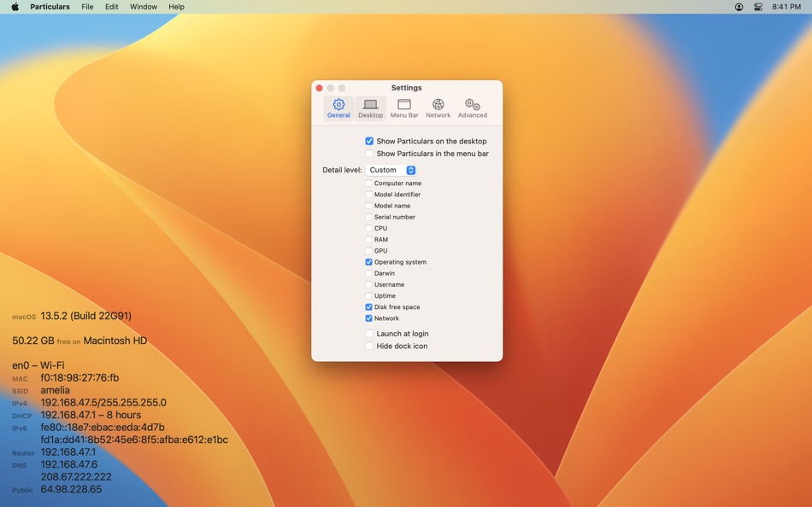
Task: Click the macOS version 13.5.2 (Build 22G91) text
Action: (86, 316)
